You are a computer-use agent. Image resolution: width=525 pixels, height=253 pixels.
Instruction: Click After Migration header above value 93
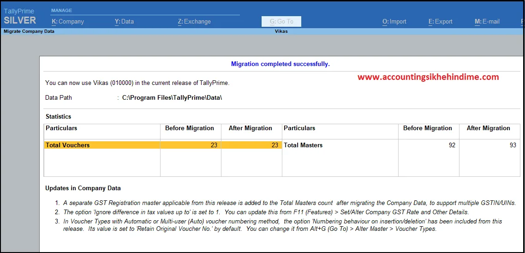tap(489, 128)
